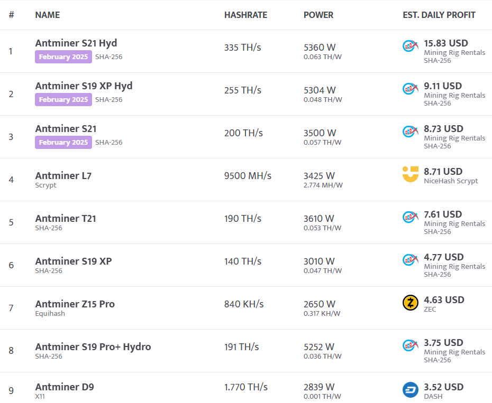Image resolution: width=492 pixels, height=403 pixels.
Task: Click Mining Rig Rentals icon for Antminer S21 Hyd
Action: point(411,46)
